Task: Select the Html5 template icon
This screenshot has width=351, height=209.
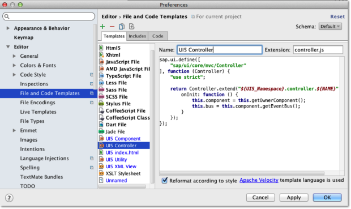Action: click(101, 48)
